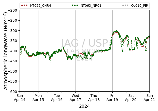Click the Tue Apr-16 x-axis label
This screenshot has width=158, height=111.
(57, 98)
